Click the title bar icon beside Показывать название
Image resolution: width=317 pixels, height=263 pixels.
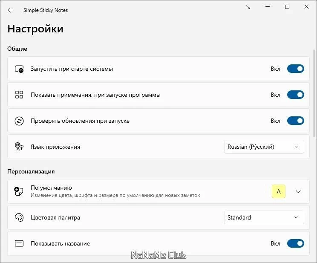pyautogui.click(x=19, y=243)
